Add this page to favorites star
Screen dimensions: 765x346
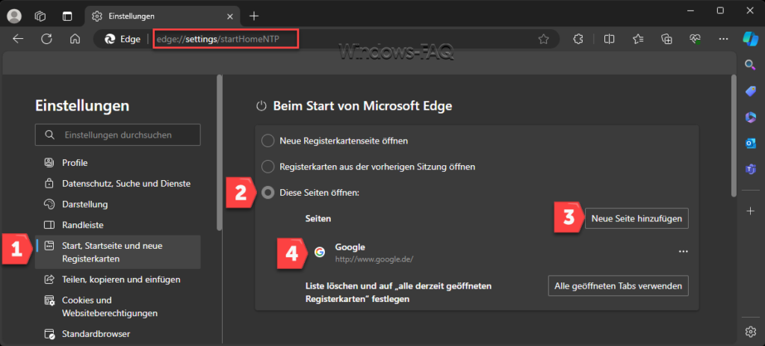[544, 40]
